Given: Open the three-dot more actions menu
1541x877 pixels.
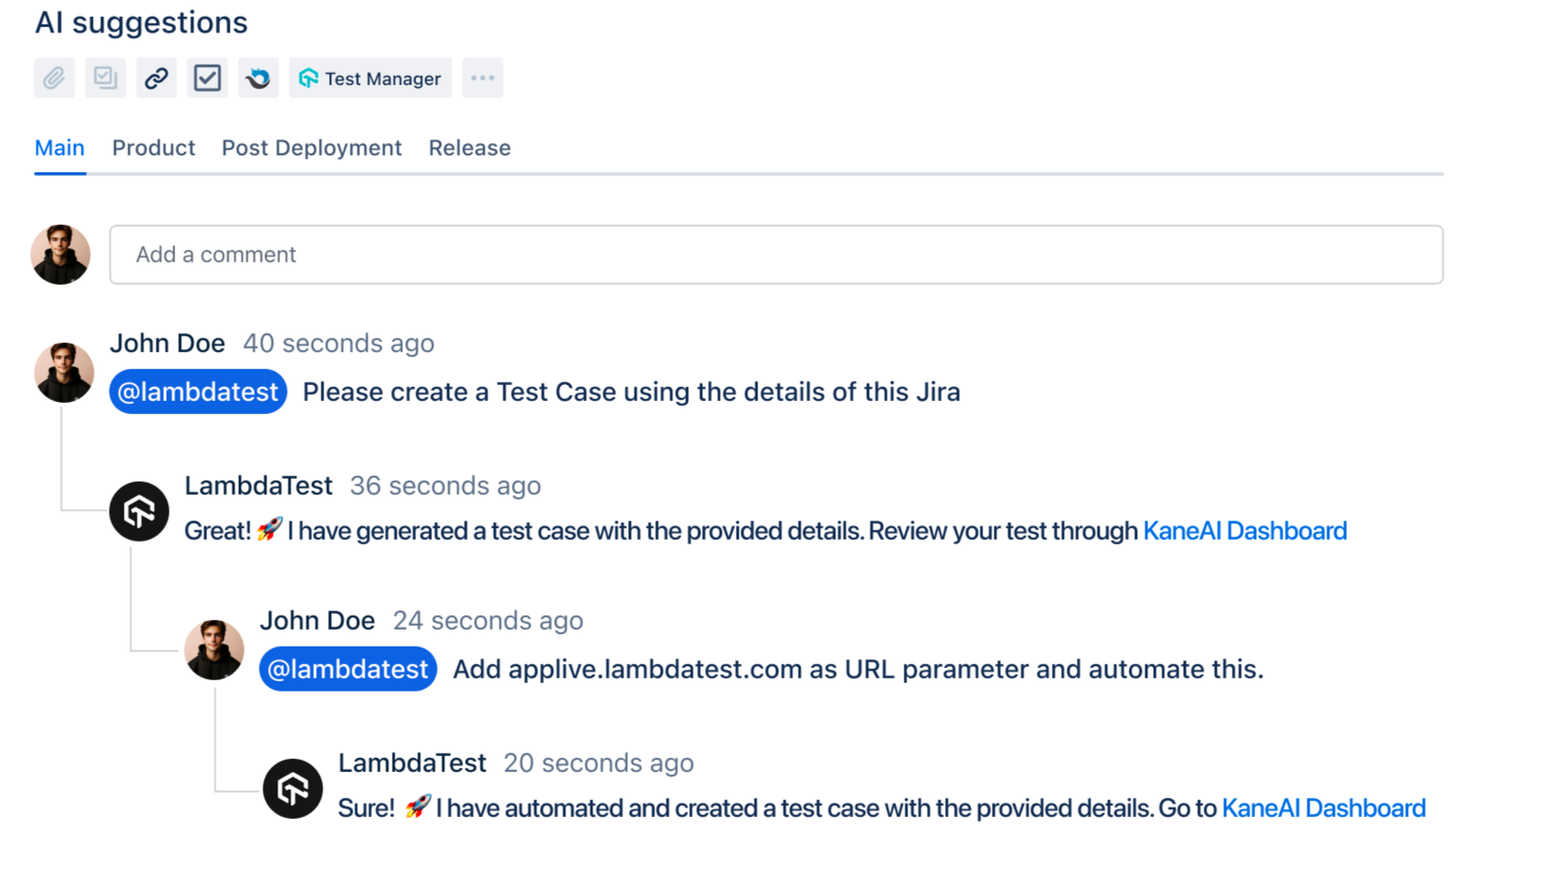Looking at the screenshot, I should click(482, 78).
